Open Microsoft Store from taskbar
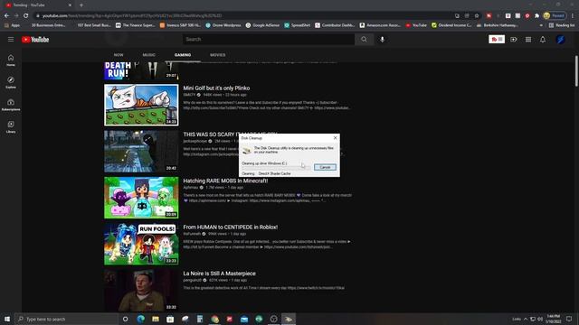 point(170,319)
